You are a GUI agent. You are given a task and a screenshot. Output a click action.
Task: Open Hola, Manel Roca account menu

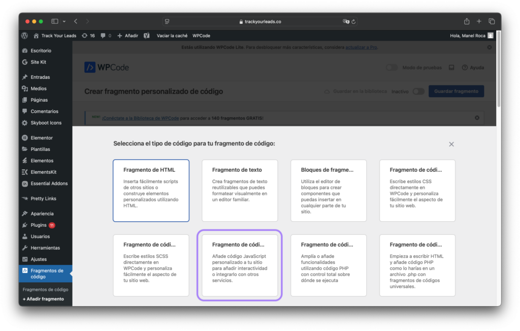pos(472,36)
